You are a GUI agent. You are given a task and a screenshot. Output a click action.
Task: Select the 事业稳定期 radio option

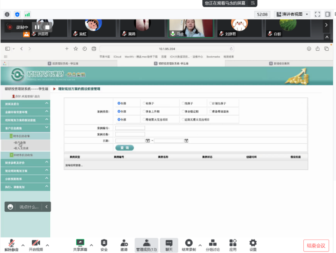pyautogui.click(x=183, y=111)
